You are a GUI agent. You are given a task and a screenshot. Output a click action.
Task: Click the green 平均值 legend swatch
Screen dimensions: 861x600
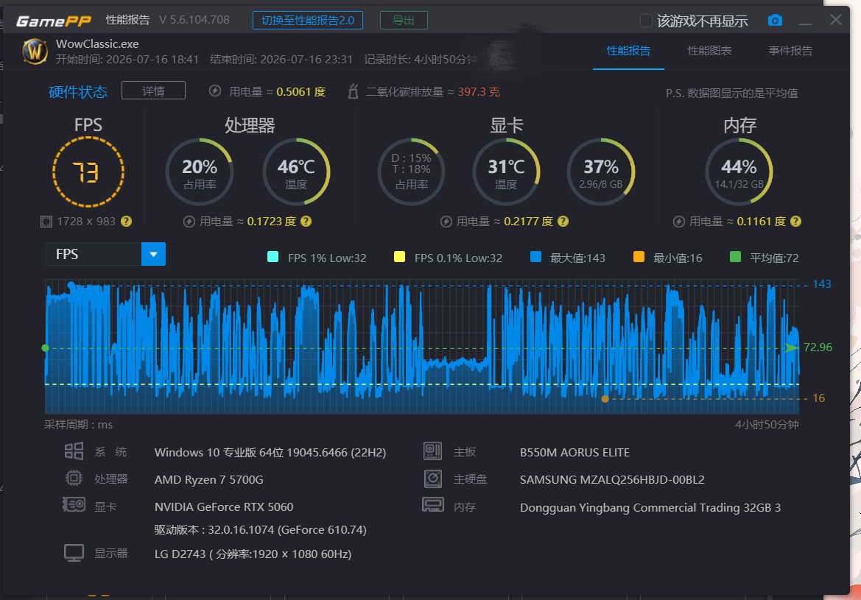735,257
